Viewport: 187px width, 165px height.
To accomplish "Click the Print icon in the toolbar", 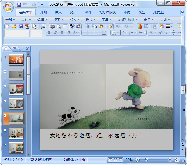I will point(52,26).
